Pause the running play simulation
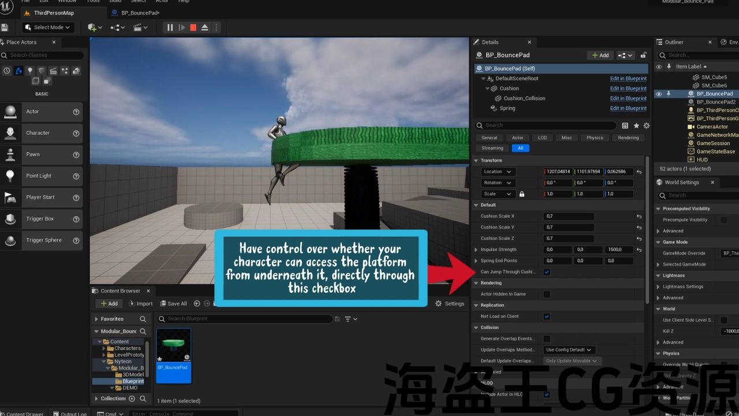This screenshot has height=416, width=739. pos(170,27)
